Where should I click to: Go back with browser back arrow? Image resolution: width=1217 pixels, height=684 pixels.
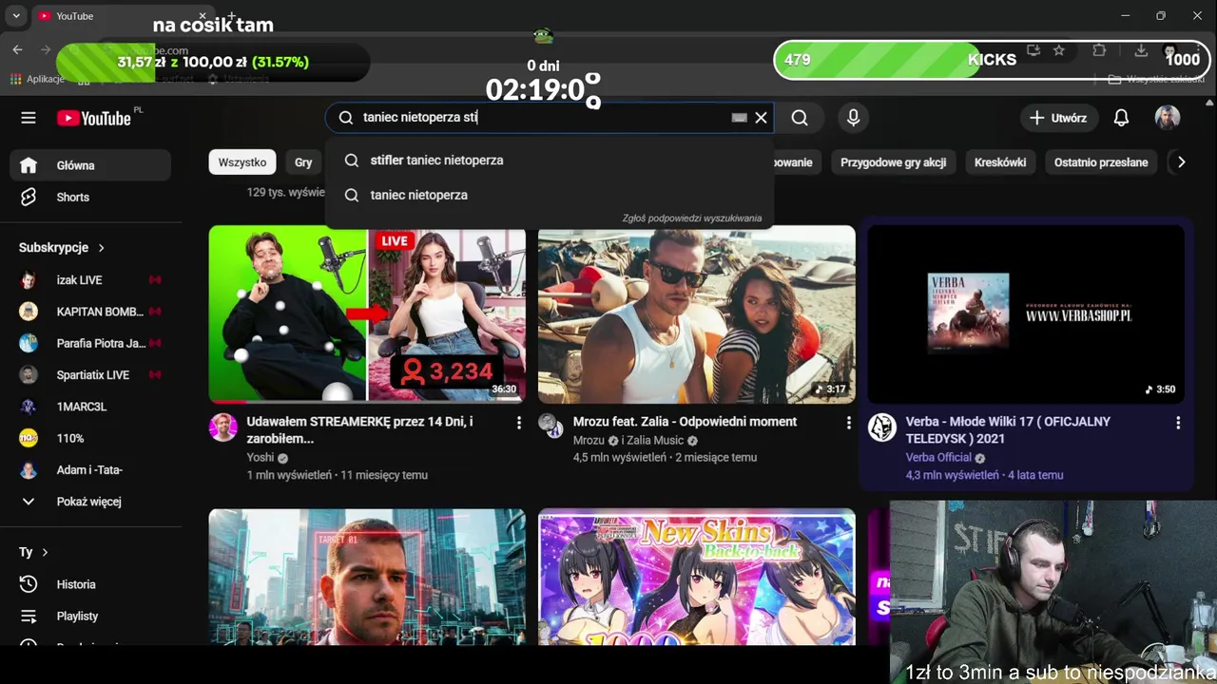[17, 49]
